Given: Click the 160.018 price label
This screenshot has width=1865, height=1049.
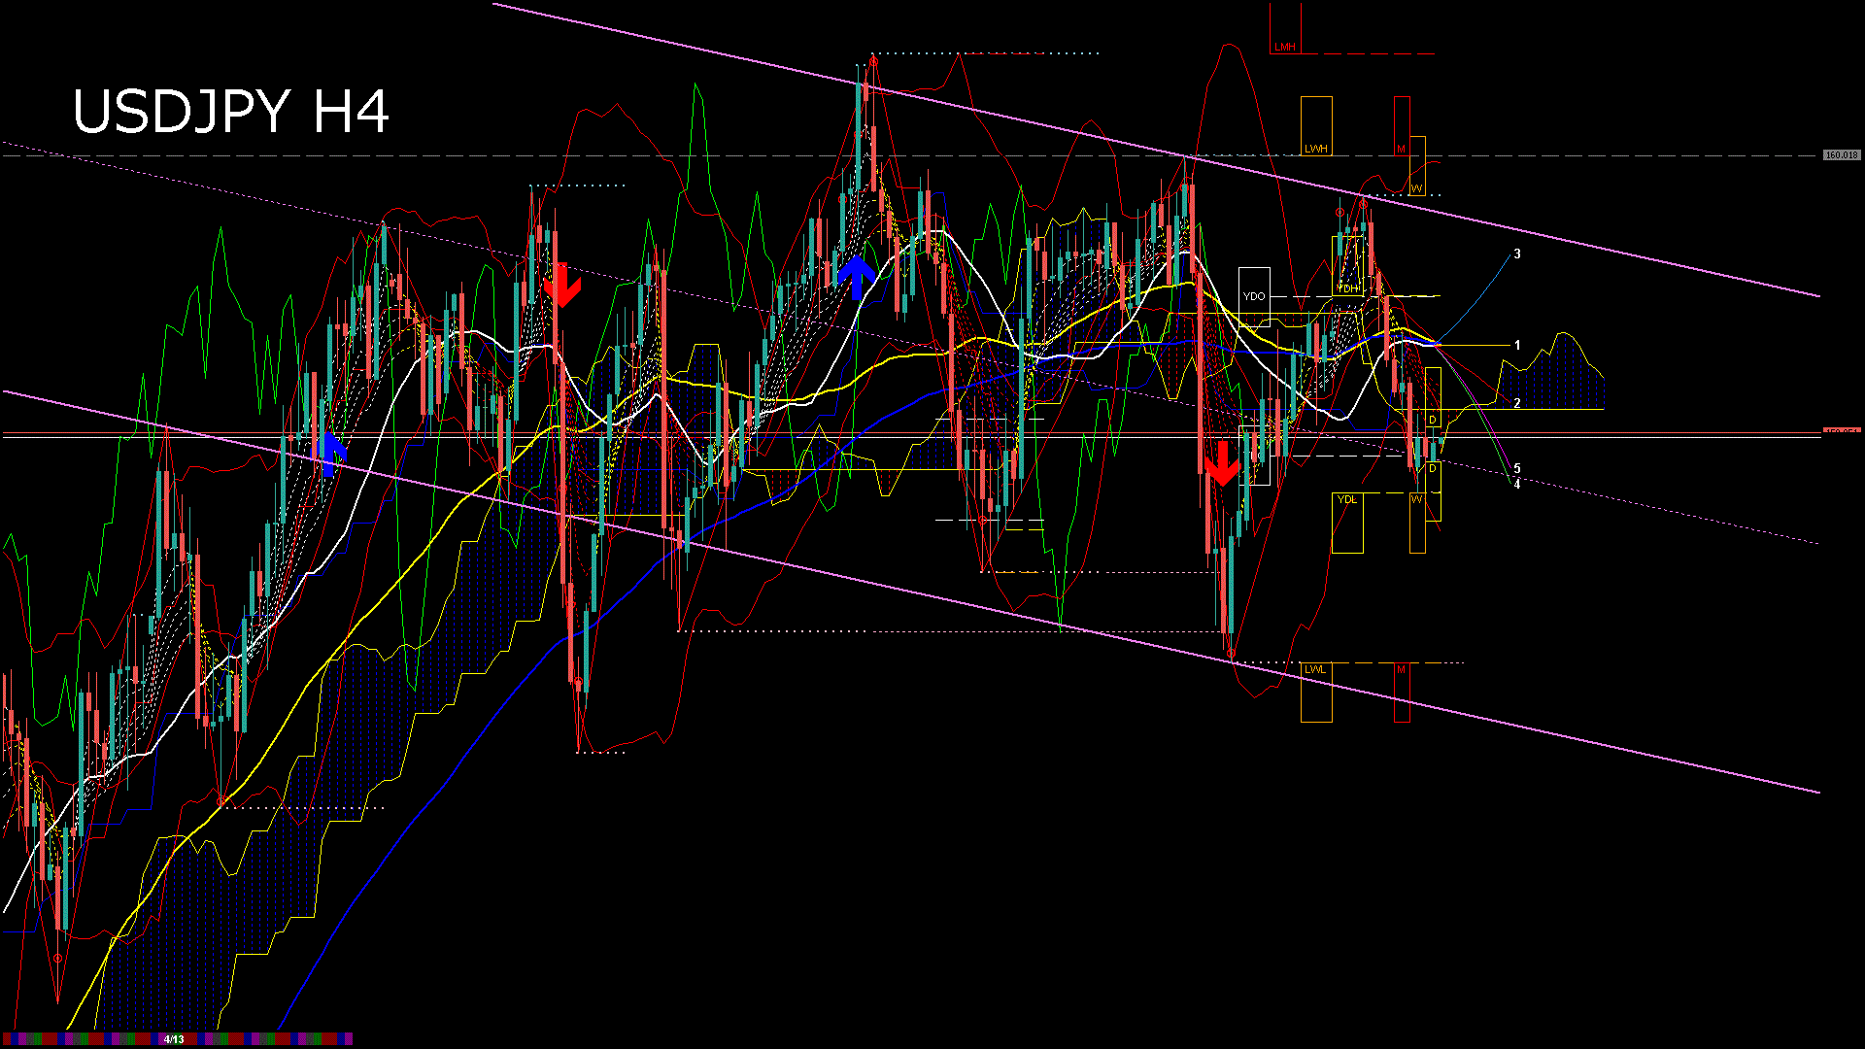Looking at the screenshot, I should 1841,155.
